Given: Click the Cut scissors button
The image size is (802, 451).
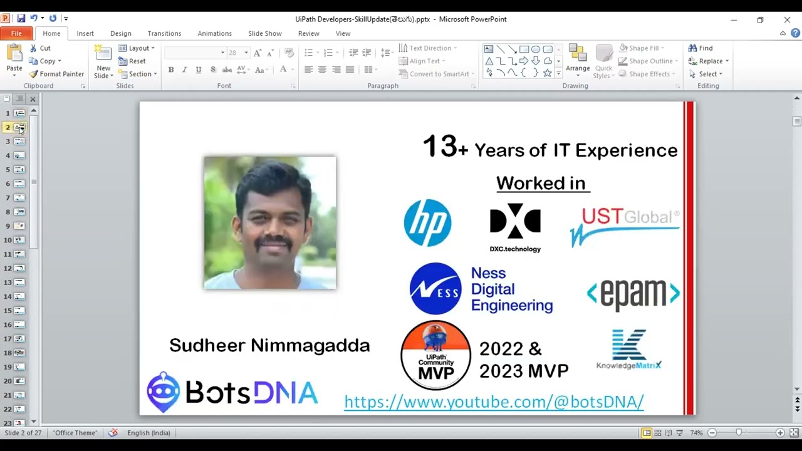Looking at the screenshot, I should (x=40, y=48).
